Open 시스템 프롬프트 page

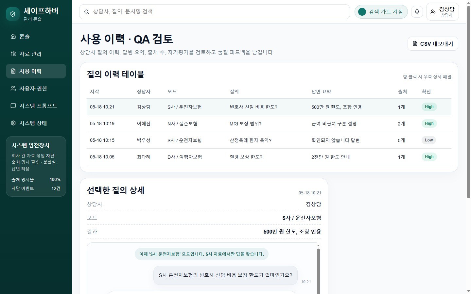(x=36, y=106)
